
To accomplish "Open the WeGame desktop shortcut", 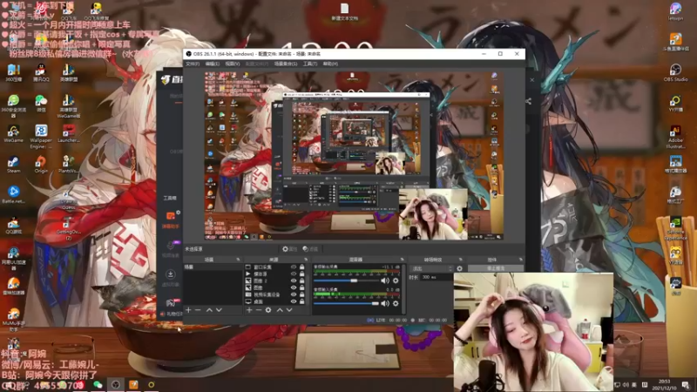I will click(x=13, y=134).
